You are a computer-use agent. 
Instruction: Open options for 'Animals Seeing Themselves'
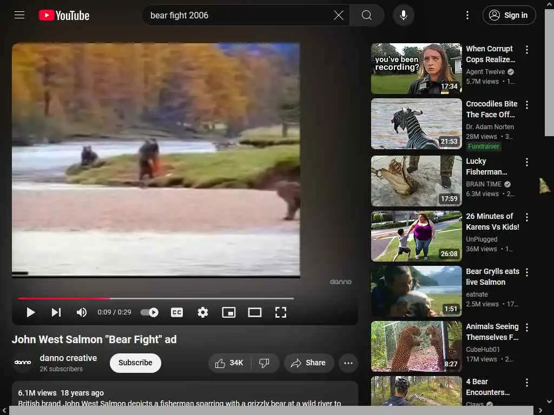(526, 327)
